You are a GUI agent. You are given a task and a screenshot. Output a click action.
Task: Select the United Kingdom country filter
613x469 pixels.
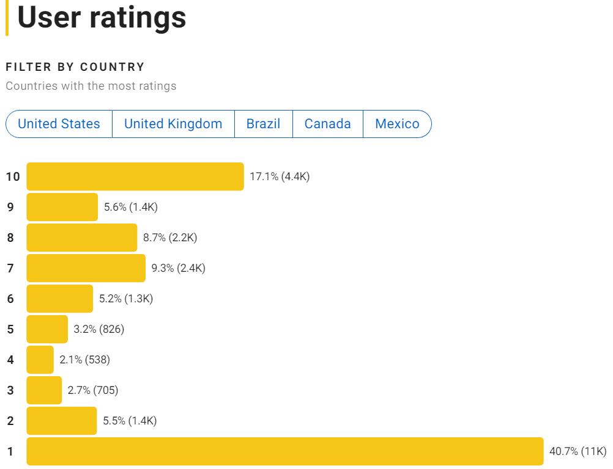pyautogui.click(x=173, y=124)
